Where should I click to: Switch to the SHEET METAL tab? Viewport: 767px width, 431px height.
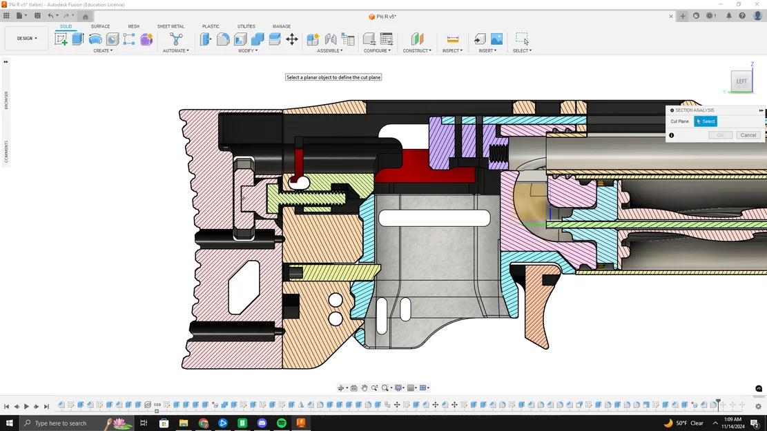(x=171, y=26)
